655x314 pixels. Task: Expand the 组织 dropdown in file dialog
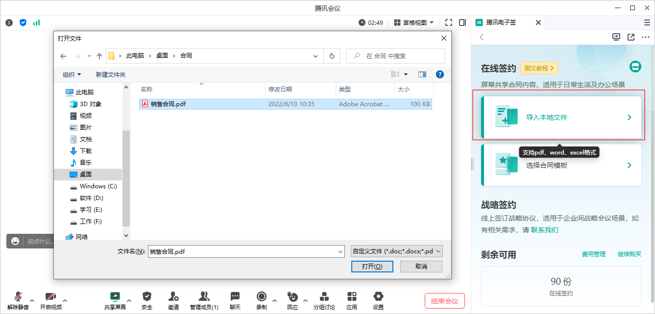coord(71,74)
